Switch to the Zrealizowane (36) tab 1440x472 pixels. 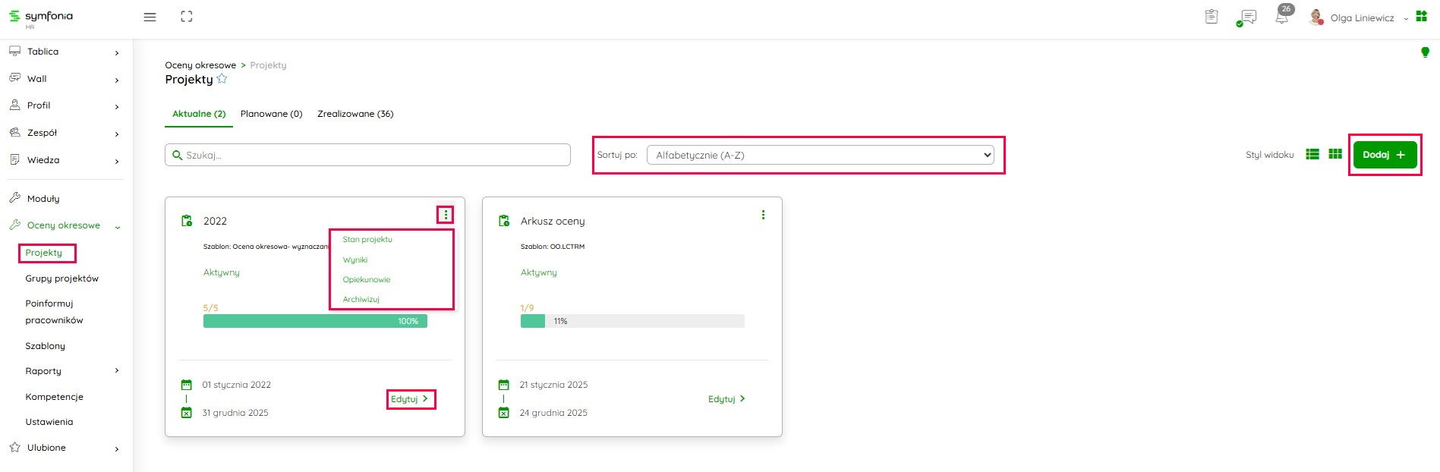pos(355,114)
